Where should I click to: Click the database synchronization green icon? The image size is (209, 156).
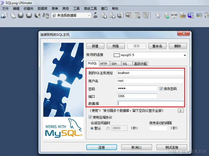pyautogui.click(x=166, y=16)
